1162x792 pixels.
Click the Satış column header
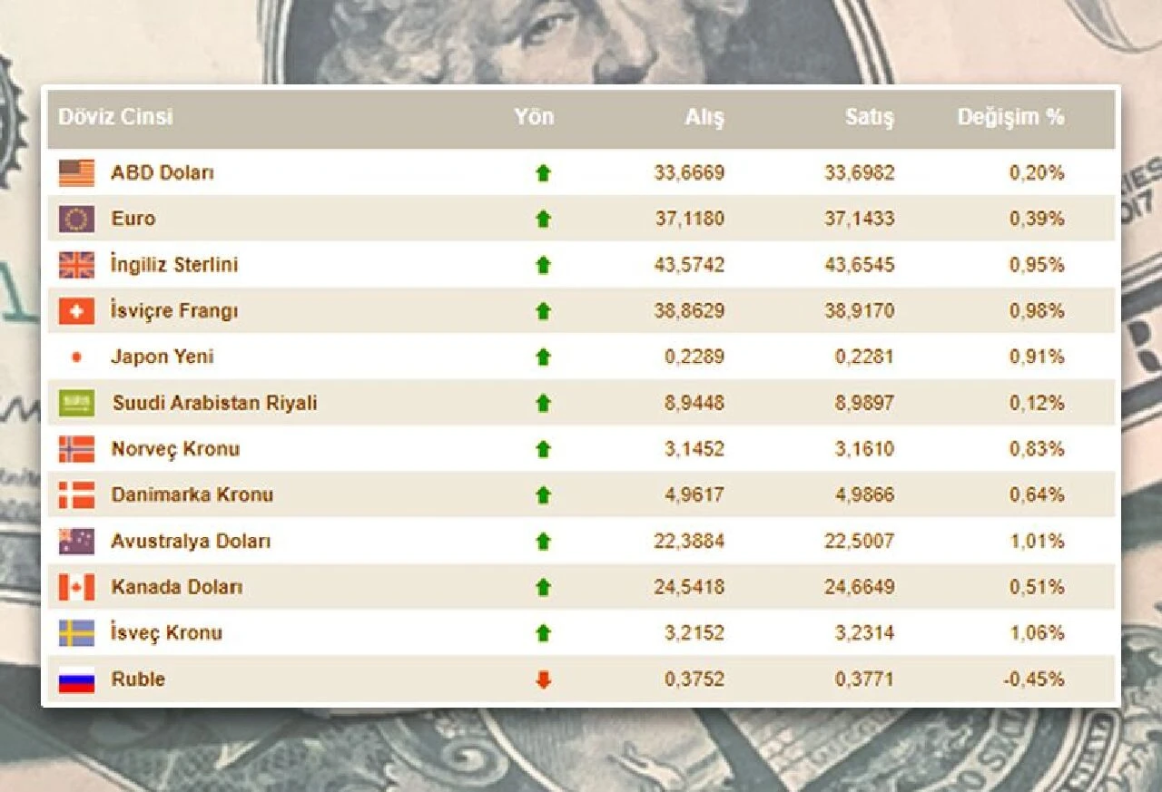tap(870, 117)
